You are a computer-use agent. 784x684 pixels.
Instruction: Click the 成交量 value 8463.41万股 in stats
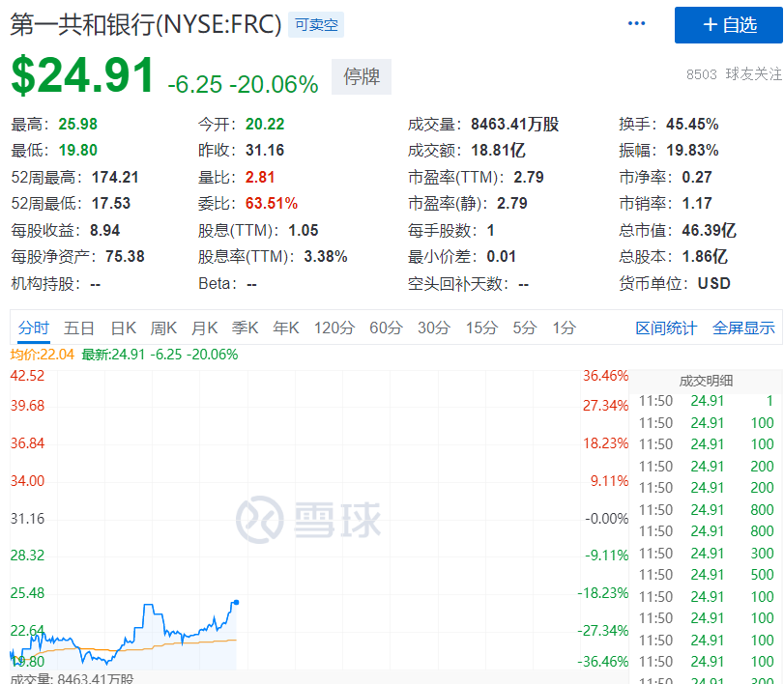pos(514,124)
